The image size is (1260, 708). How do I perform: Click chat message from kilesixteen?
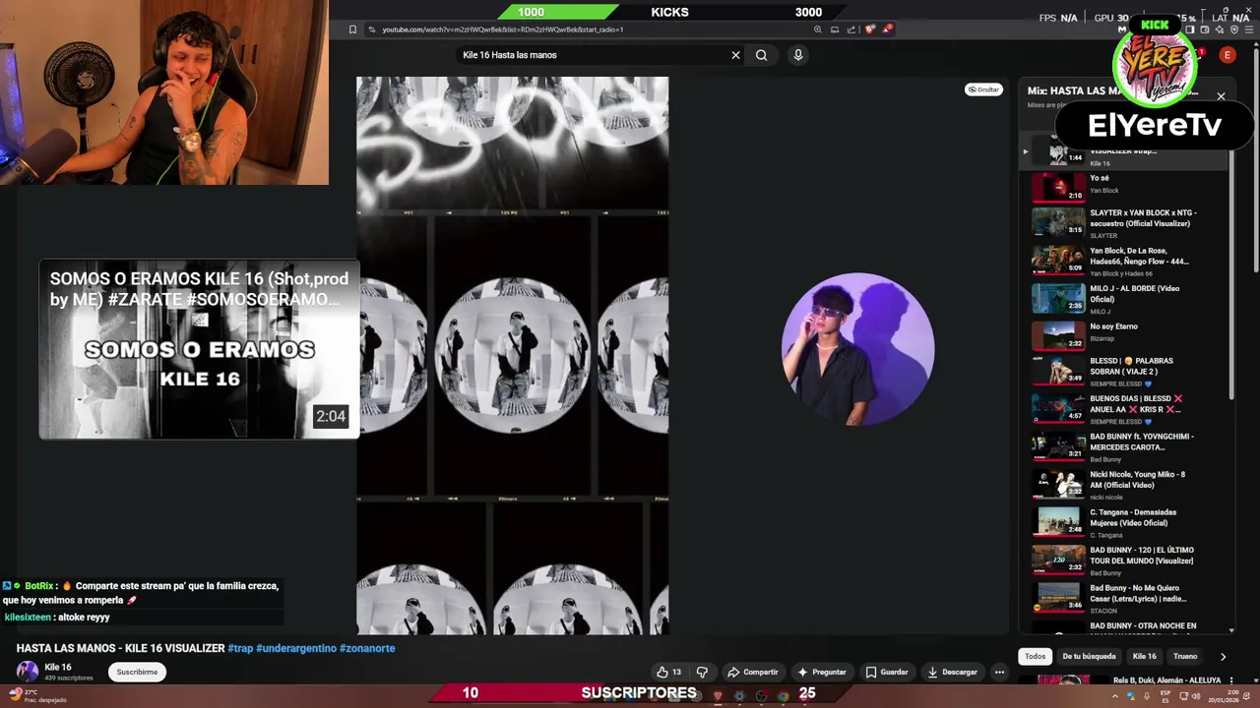57,617
